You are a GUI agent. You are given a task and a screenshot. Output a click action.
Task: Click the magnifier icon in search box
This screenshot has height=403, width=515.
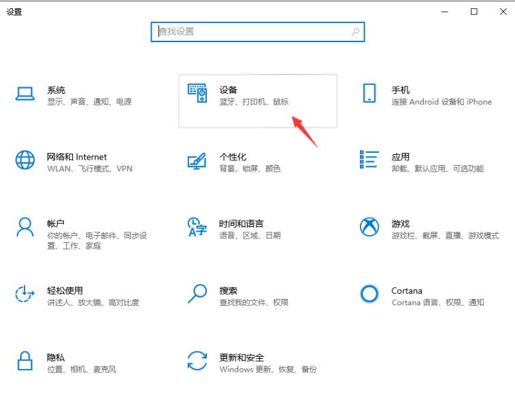[355, 31]
